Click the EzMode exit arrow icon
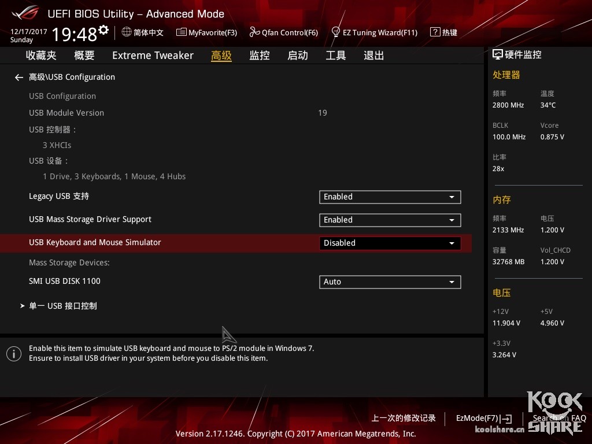The width and height of the screenshot is (592, 444). click(x=506, y=419)
